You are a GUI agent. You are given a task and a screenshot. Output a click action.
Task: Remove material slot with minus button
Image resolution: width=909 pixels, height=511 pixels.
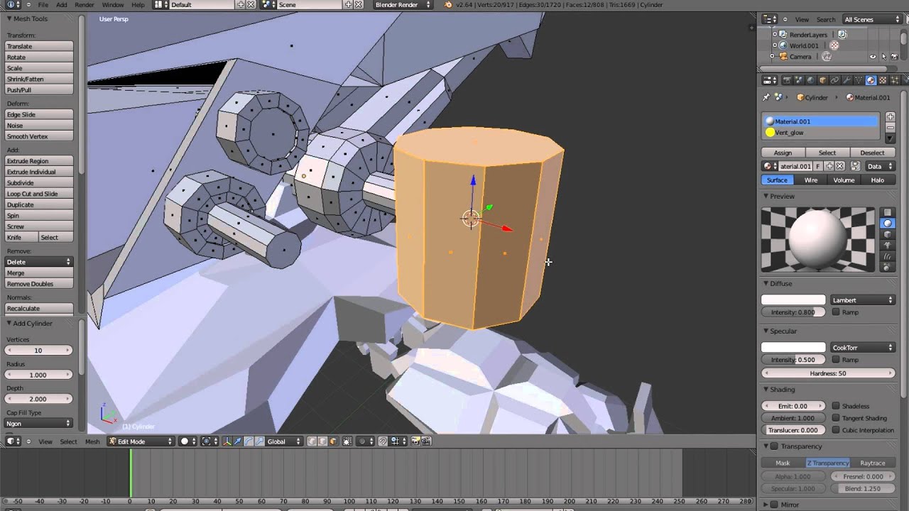pyautogui.click(x=891, y=127)
